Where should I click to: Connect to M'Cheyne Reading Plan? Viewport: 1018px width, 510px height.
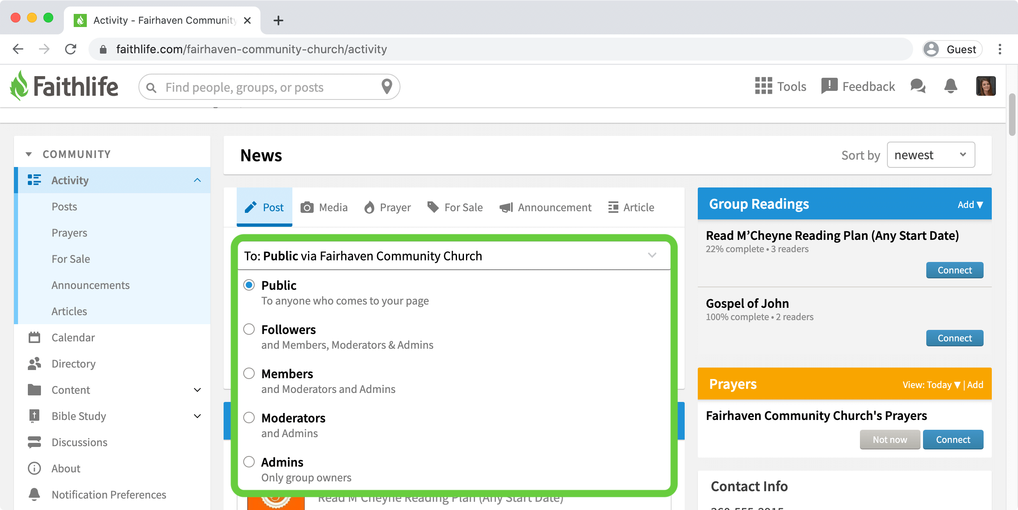click(x=955, y=270)
